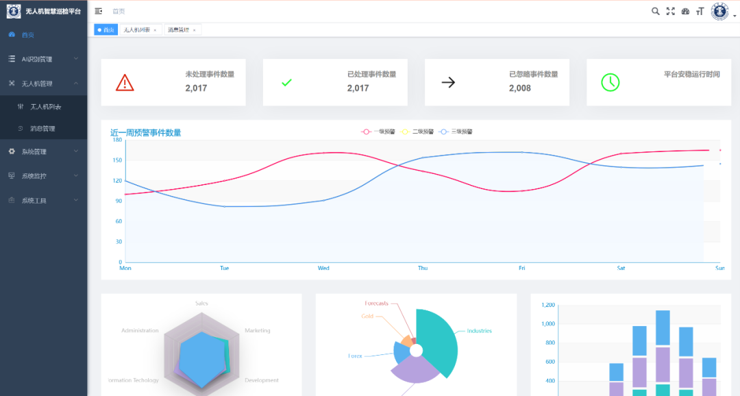Click the user avatar in top right
This screenshot has height=396, width=740.
point(719,11)
